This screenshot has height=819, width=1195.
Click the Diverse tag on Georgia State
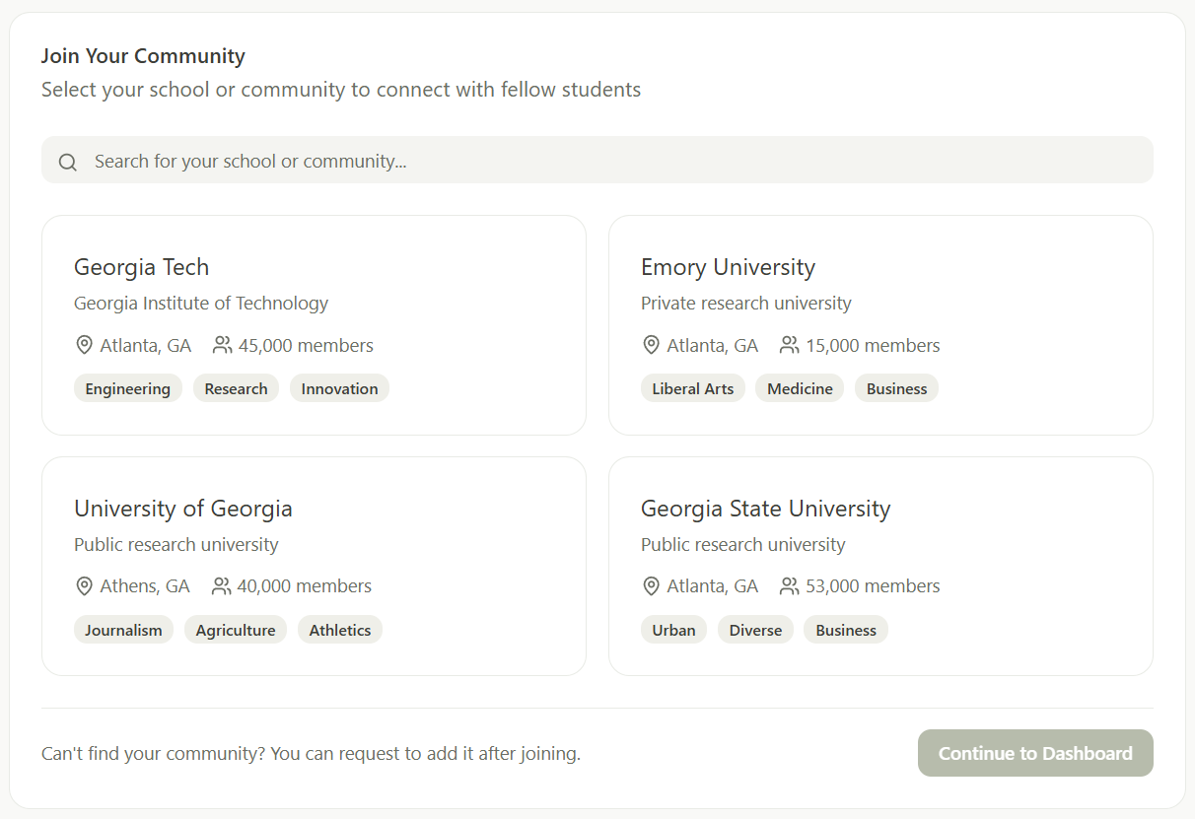tap(755, 630)
